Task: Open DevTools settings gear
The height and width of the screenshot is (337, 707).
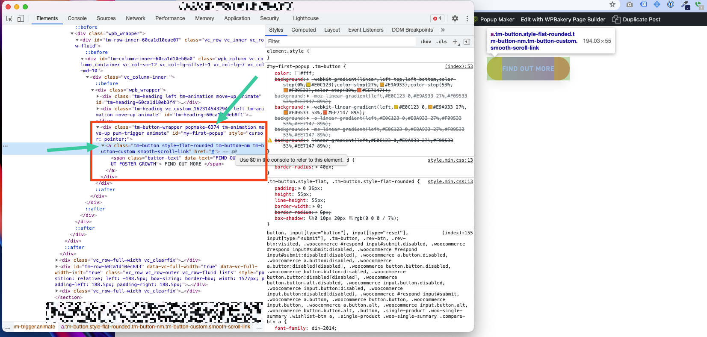Action: click(x=455, y=18)
